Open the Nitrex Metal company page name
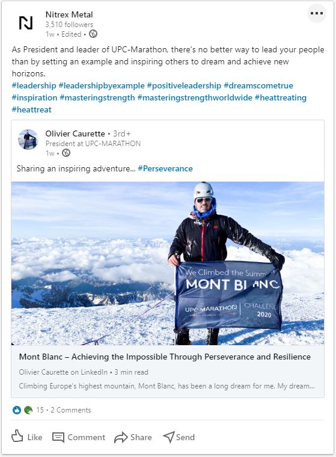Viewport: 336px width, 457px height. [69, 14]
